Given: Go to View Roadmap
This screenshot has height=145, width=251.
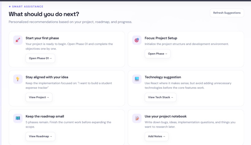Looking at the screenshot, I should click(40, 136).
